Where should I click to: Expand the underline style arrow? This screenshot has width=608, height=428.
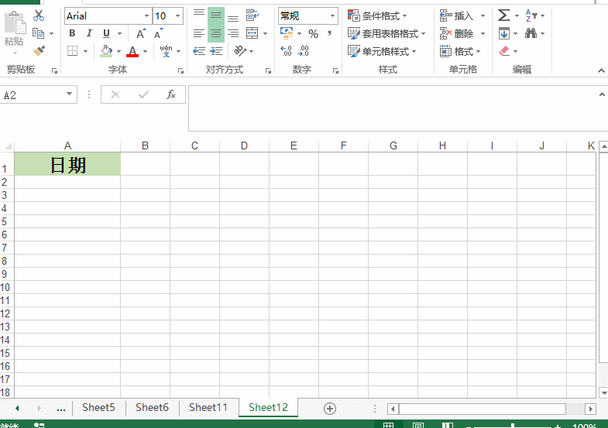[x=119, y=34]
